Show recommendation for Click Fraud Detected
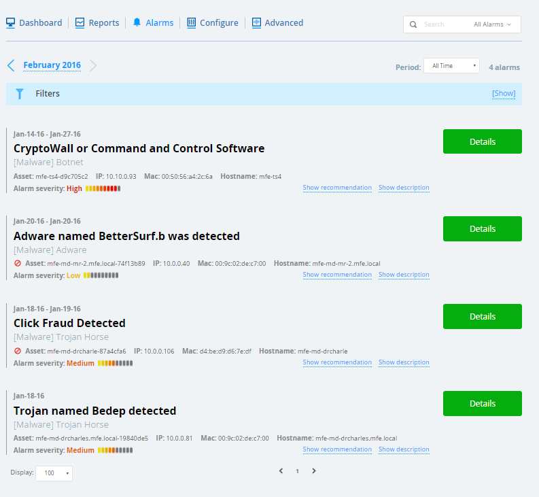539x497 pixels. [x=337, y=362]
